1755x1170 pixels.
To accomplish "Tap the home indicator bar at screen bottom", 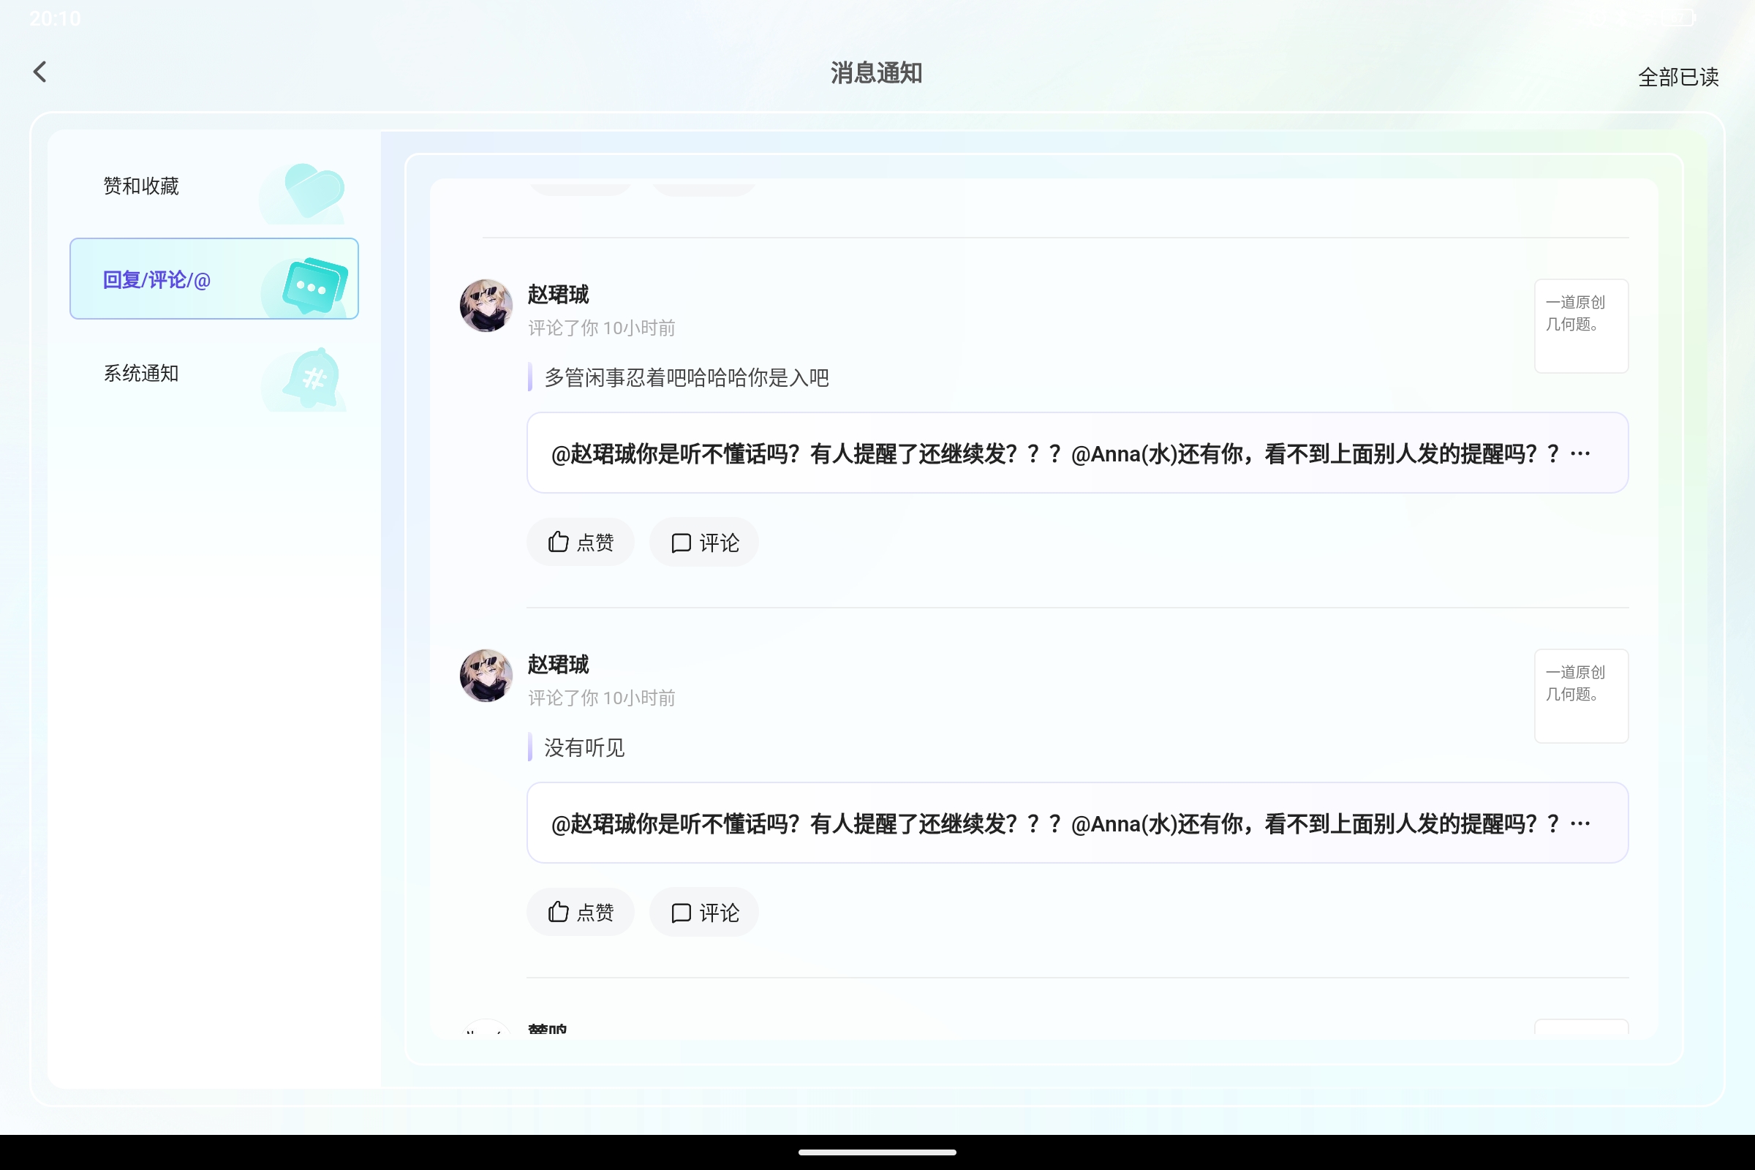I will click(877, 1151).
